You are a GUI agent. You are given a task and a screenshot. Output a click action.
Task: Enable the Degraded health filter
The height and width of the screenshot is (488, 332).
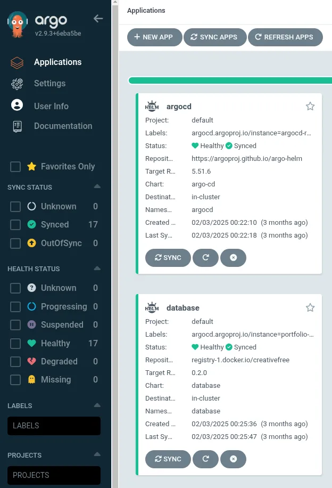(15, 361)
